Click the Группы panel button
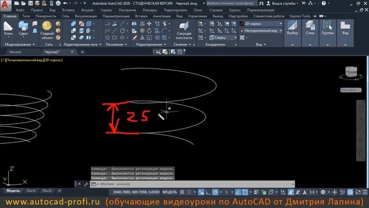The width and height of the screenshot is (369, 208). [x=327, y=33]
